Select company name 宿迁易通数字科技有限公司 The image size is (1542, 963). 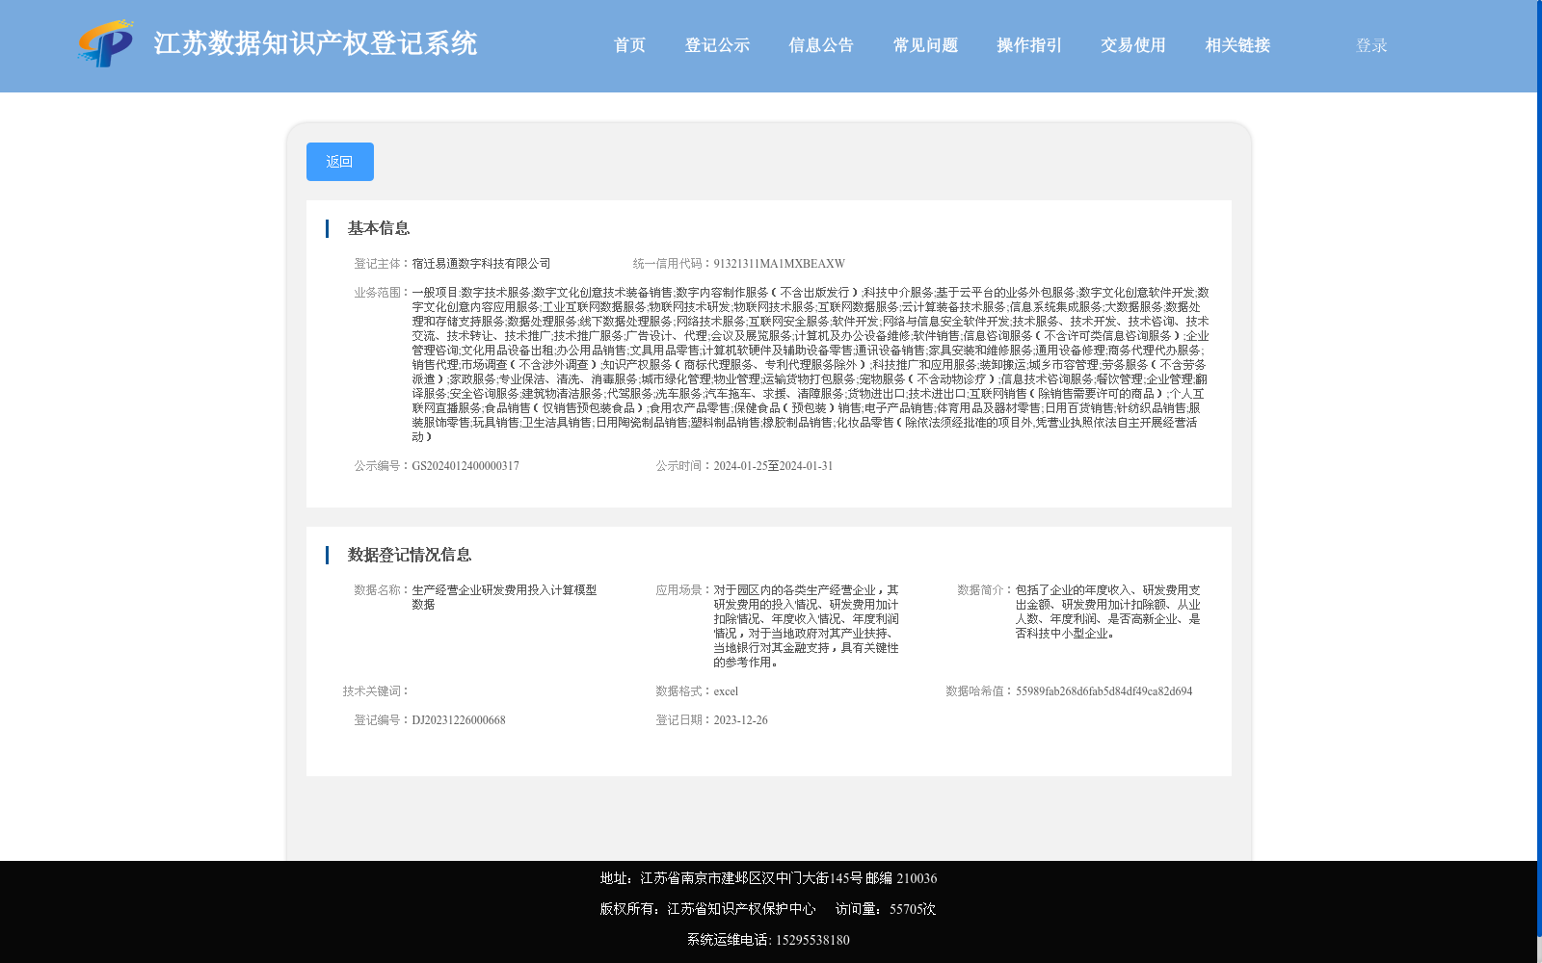pyautogui.click(x=481, y=264)
